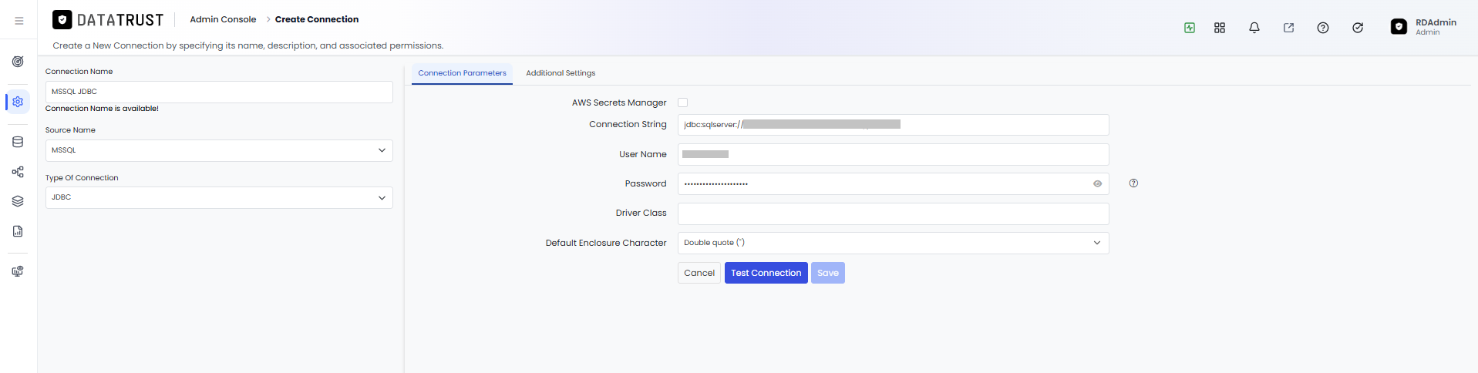1478x373 pixels.
Task: Open the stacked layers sidebar icon
Action: pos(18,201)
